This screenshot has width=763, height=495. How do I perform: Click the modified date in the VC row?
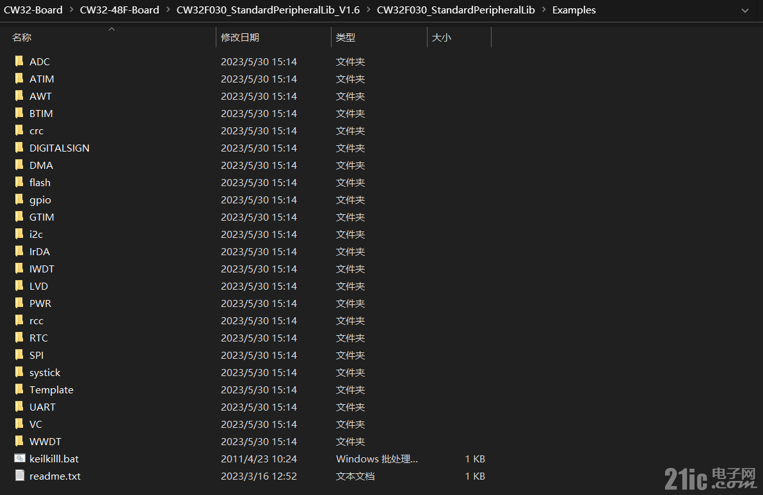[x=259, y=424]
